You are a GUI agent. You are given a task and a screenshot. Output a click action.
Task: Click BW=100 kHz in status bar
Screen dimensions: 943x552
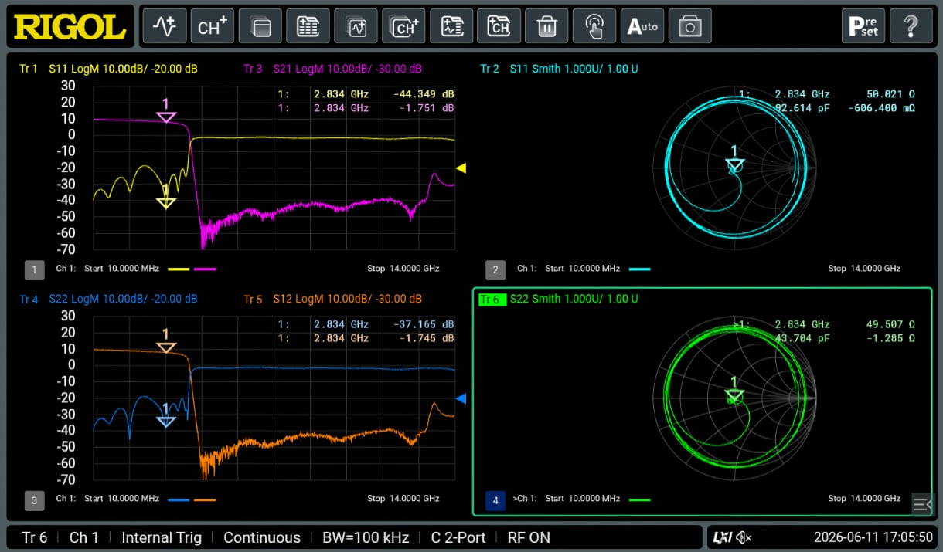[366, 537]
